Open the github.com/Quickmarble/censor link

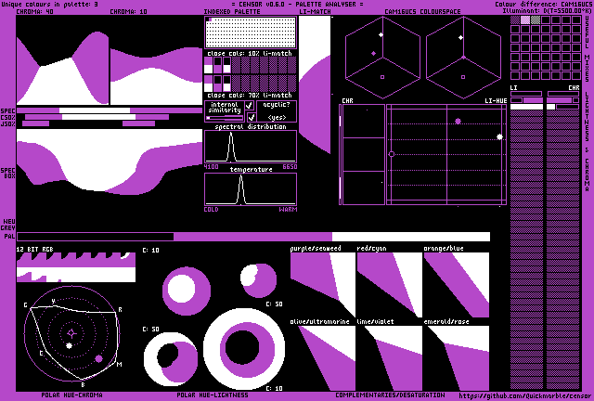tap(524, 395)
